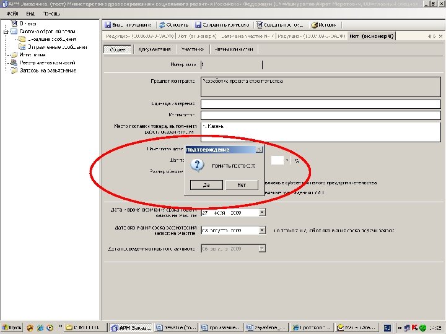
Task: Close the Подтверждение dialog with X
Action: (259, 150)
